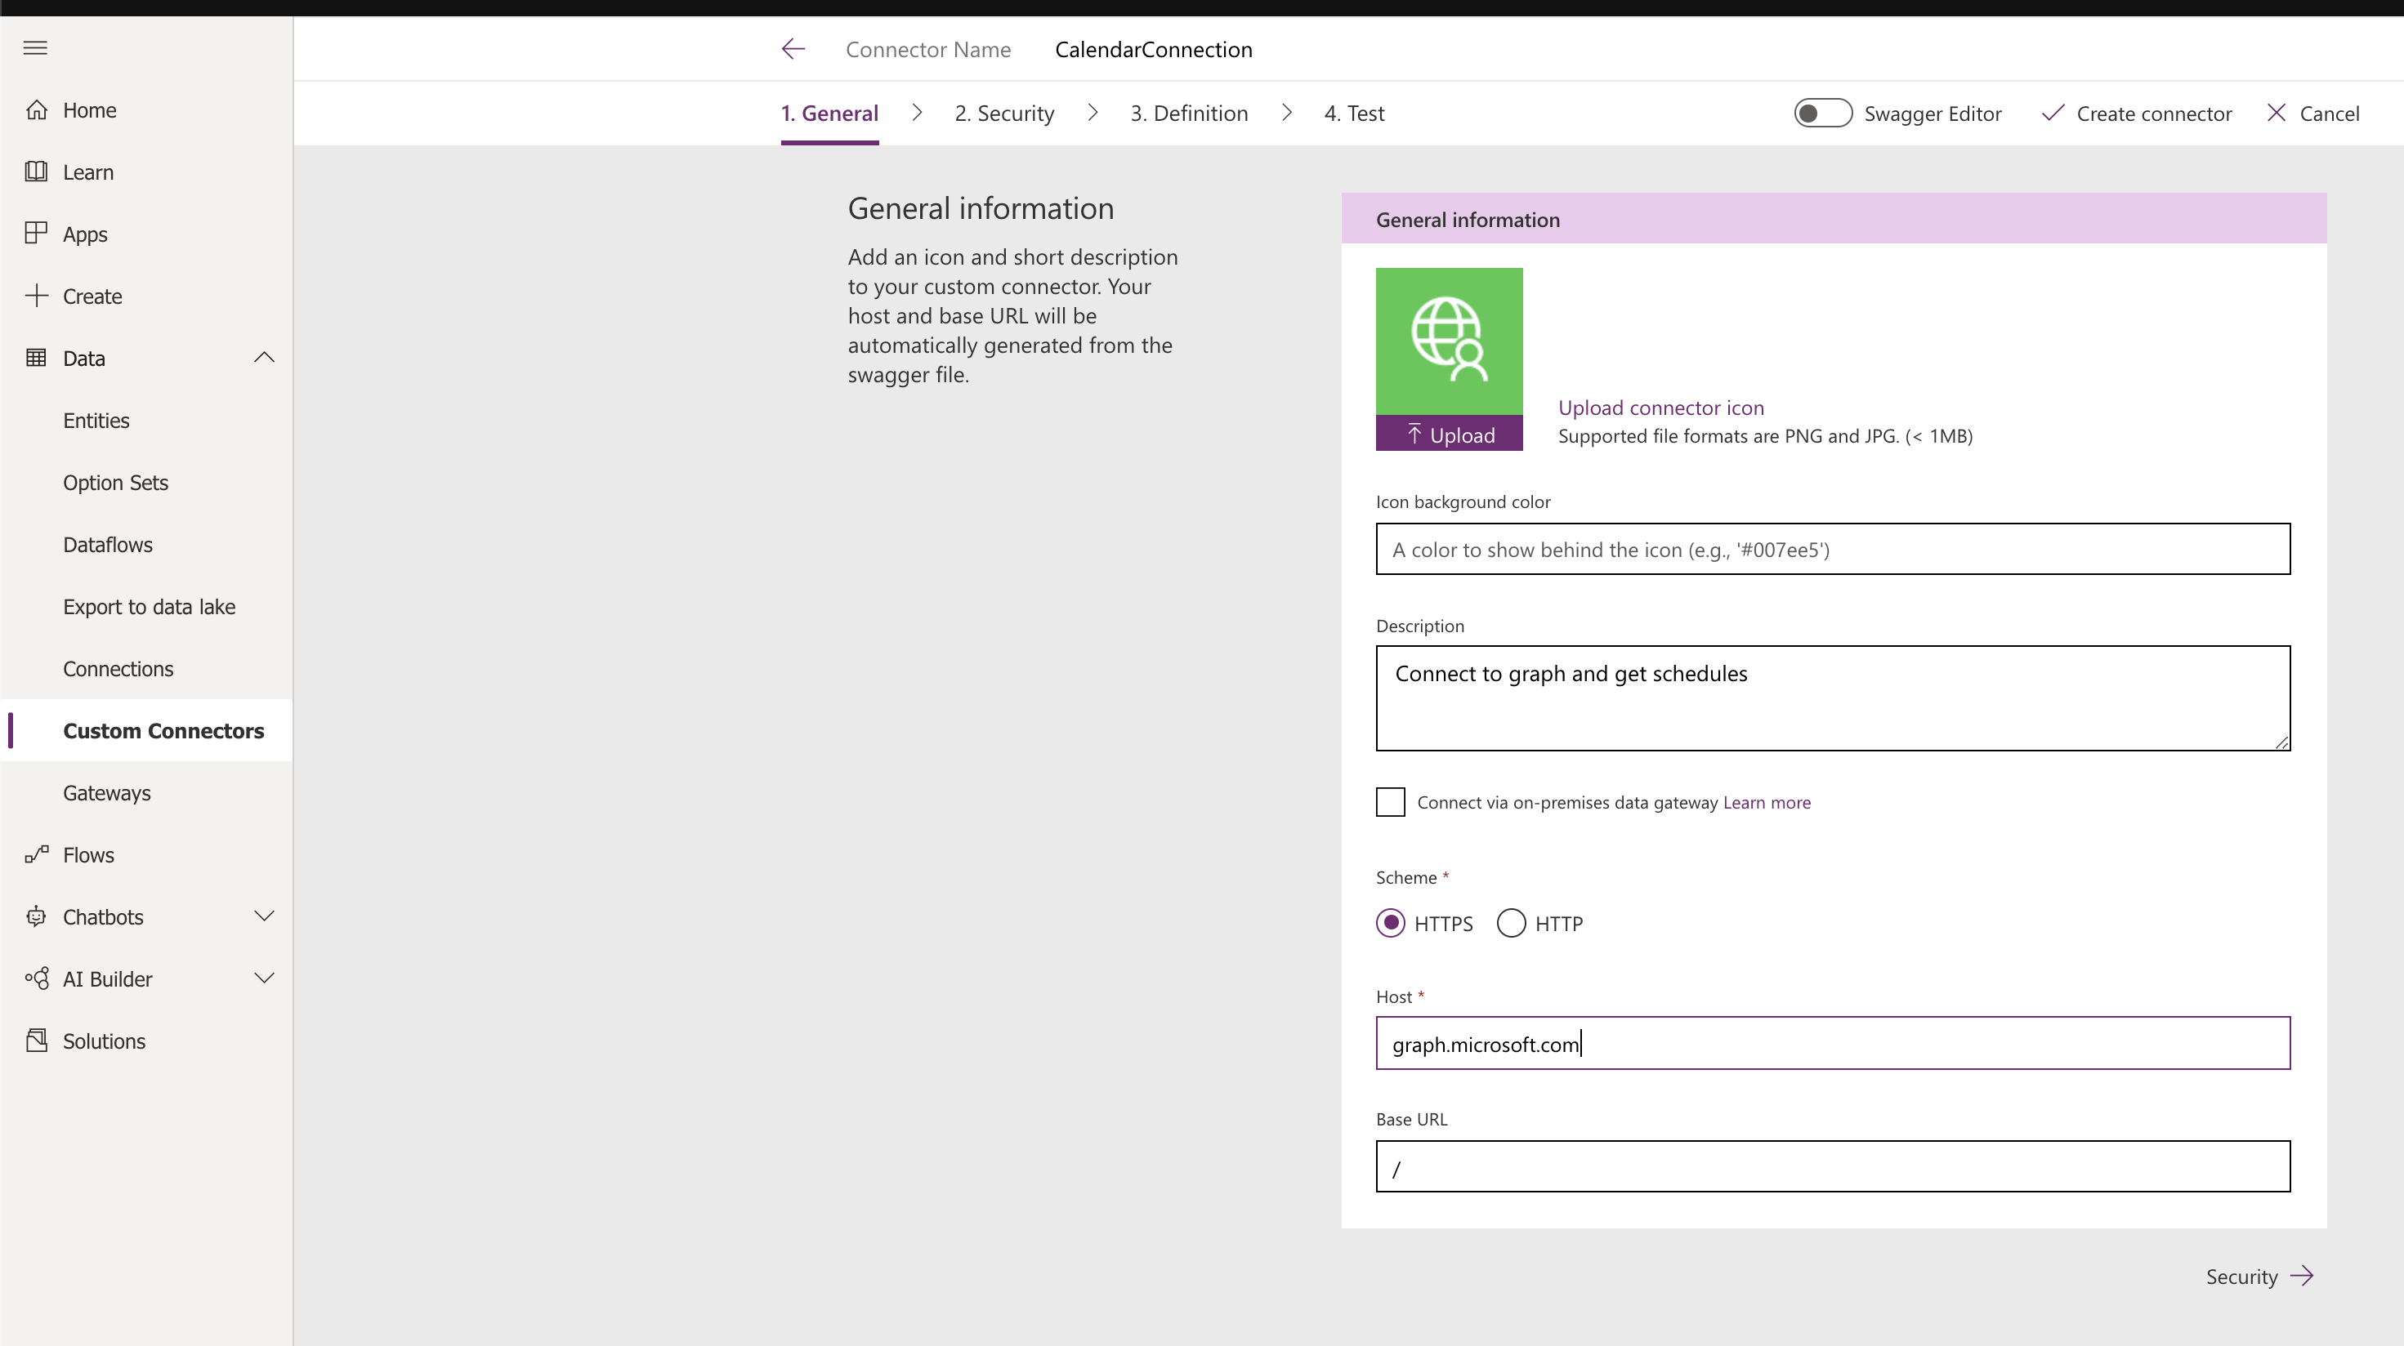The image size is (2404, 1346).
Task: Click the Create connector button
Action: [2137, 113]
